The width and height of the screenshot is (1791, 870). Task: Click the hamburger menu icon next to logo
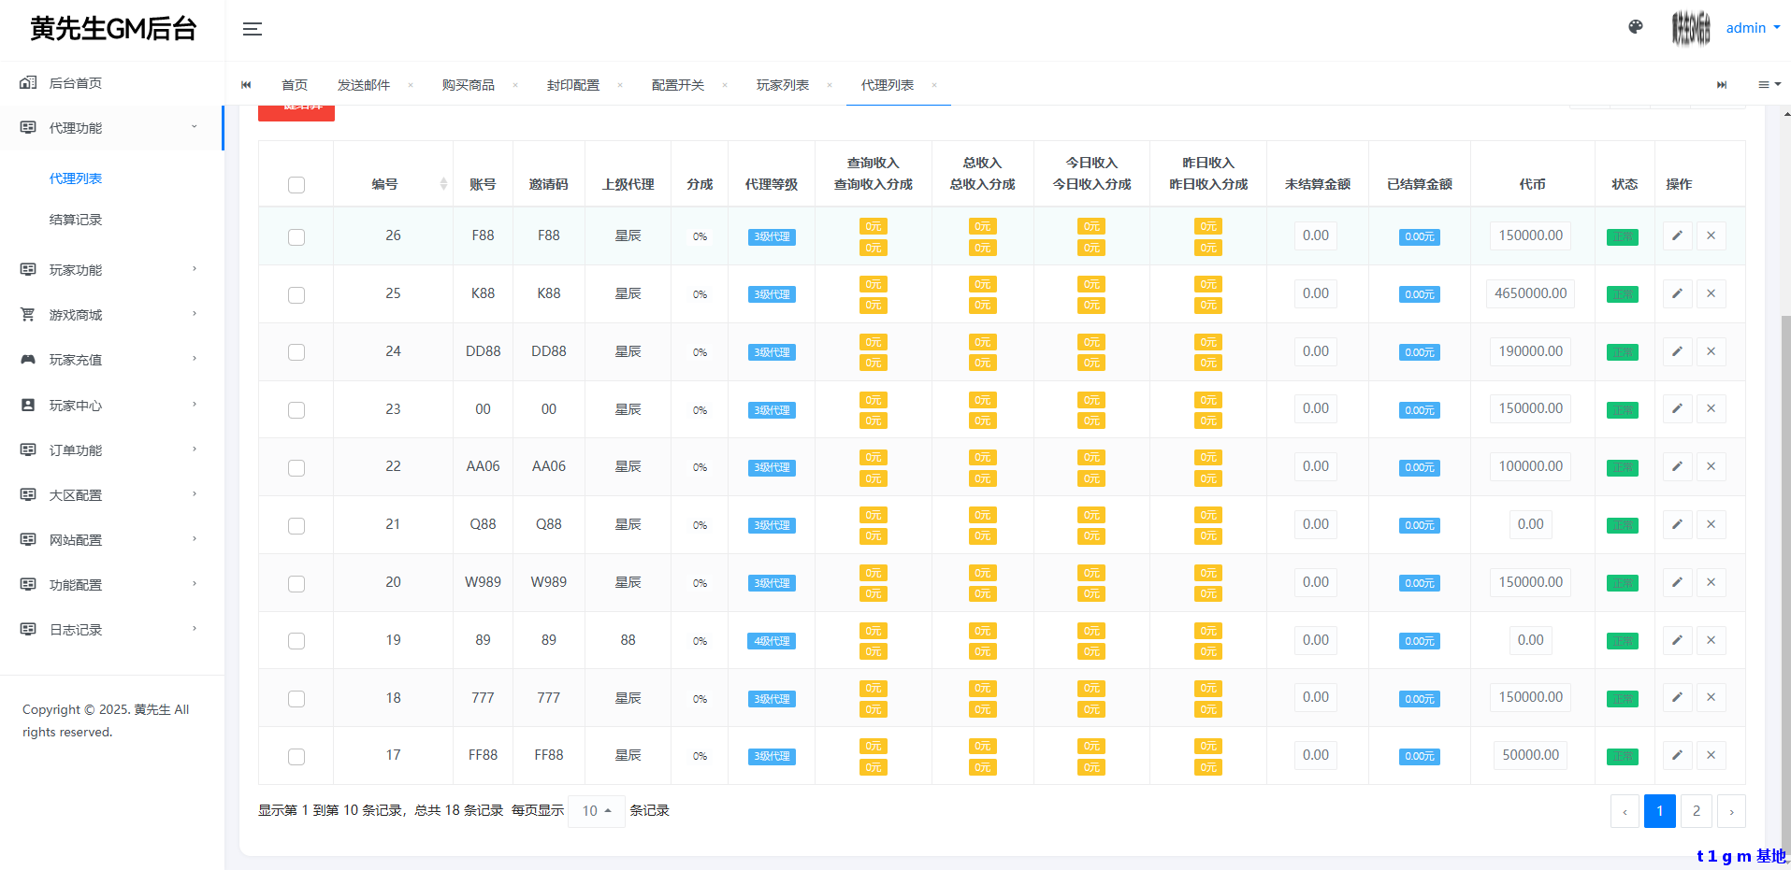point(252,29)
